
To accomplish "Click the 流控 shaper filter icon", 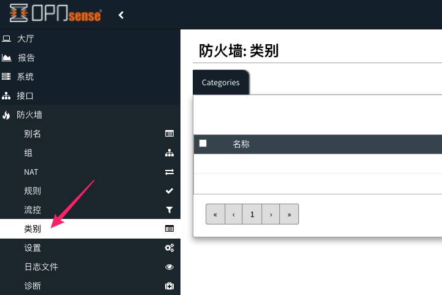I will point(169,210).
